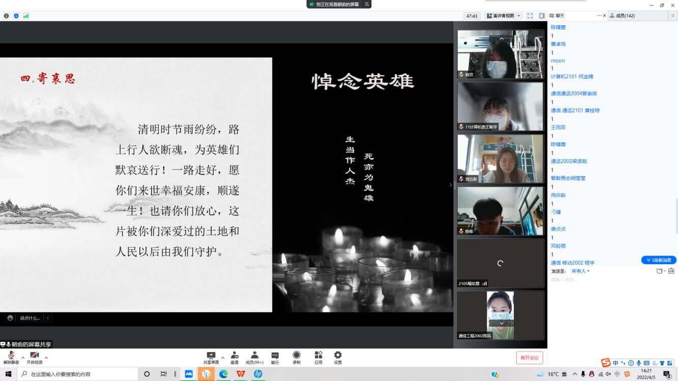The image size is (678, 381).
Task: Open WPS Office from the taskbar
Action: pos(241,374)
